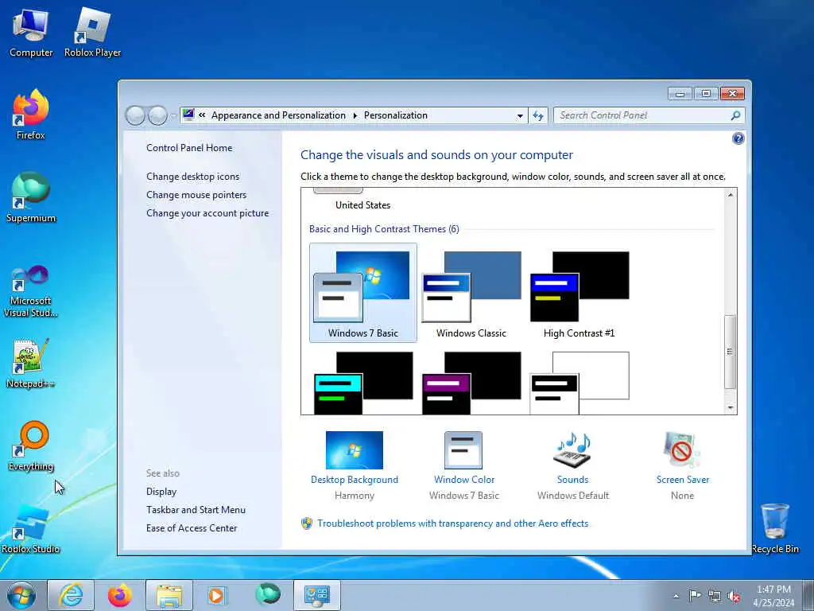
Task: Open the muted volume tray icon
Action: coord(734,597)
